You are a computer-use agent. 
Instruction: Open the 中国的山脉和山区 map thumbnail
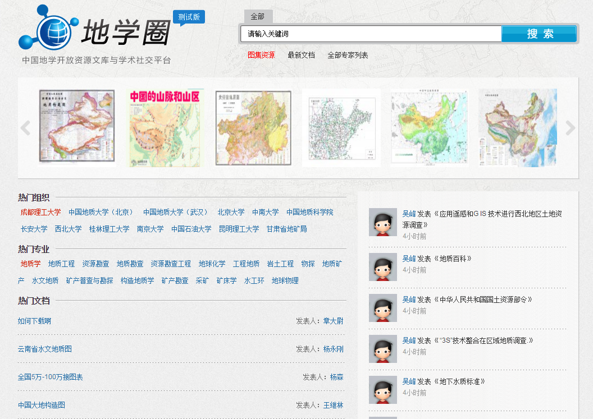click(165, 128)
